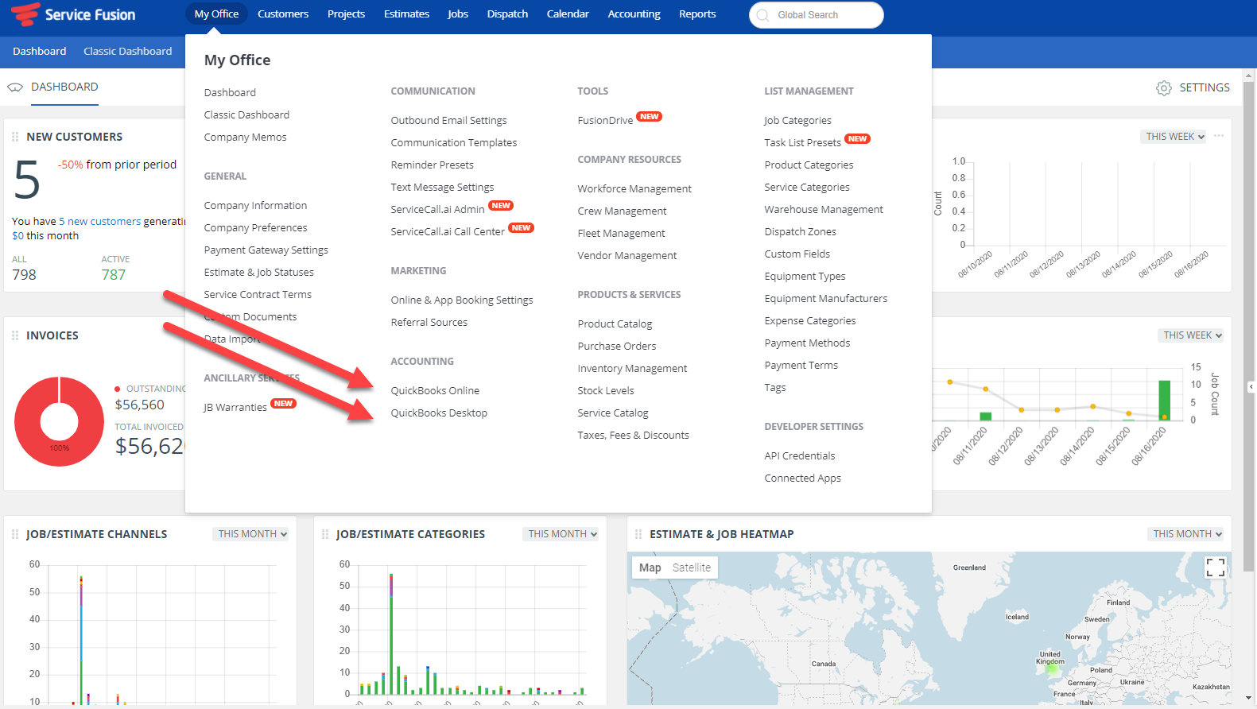Switch the heatmap to Map view
Image resolution: width=1257 pixels, height=709 pixels.
coord(650,568)
